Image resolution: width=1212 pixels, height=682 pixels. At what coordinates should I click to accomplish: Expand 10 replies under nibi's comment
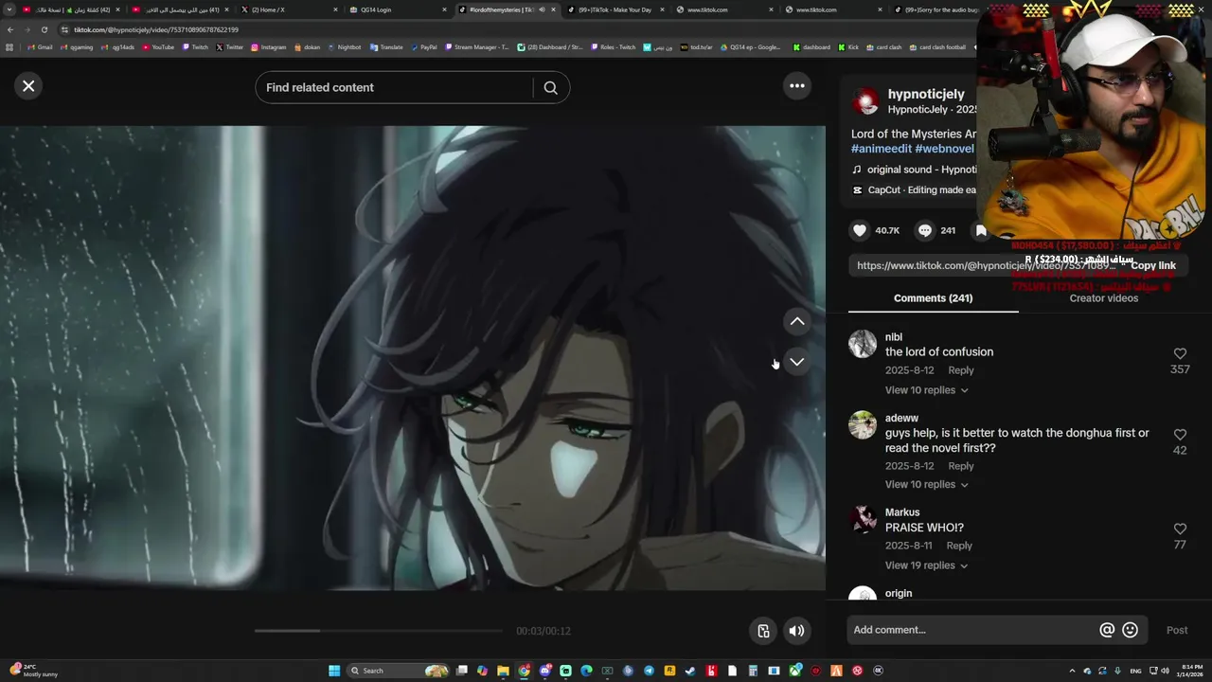(x=926, y=390)
